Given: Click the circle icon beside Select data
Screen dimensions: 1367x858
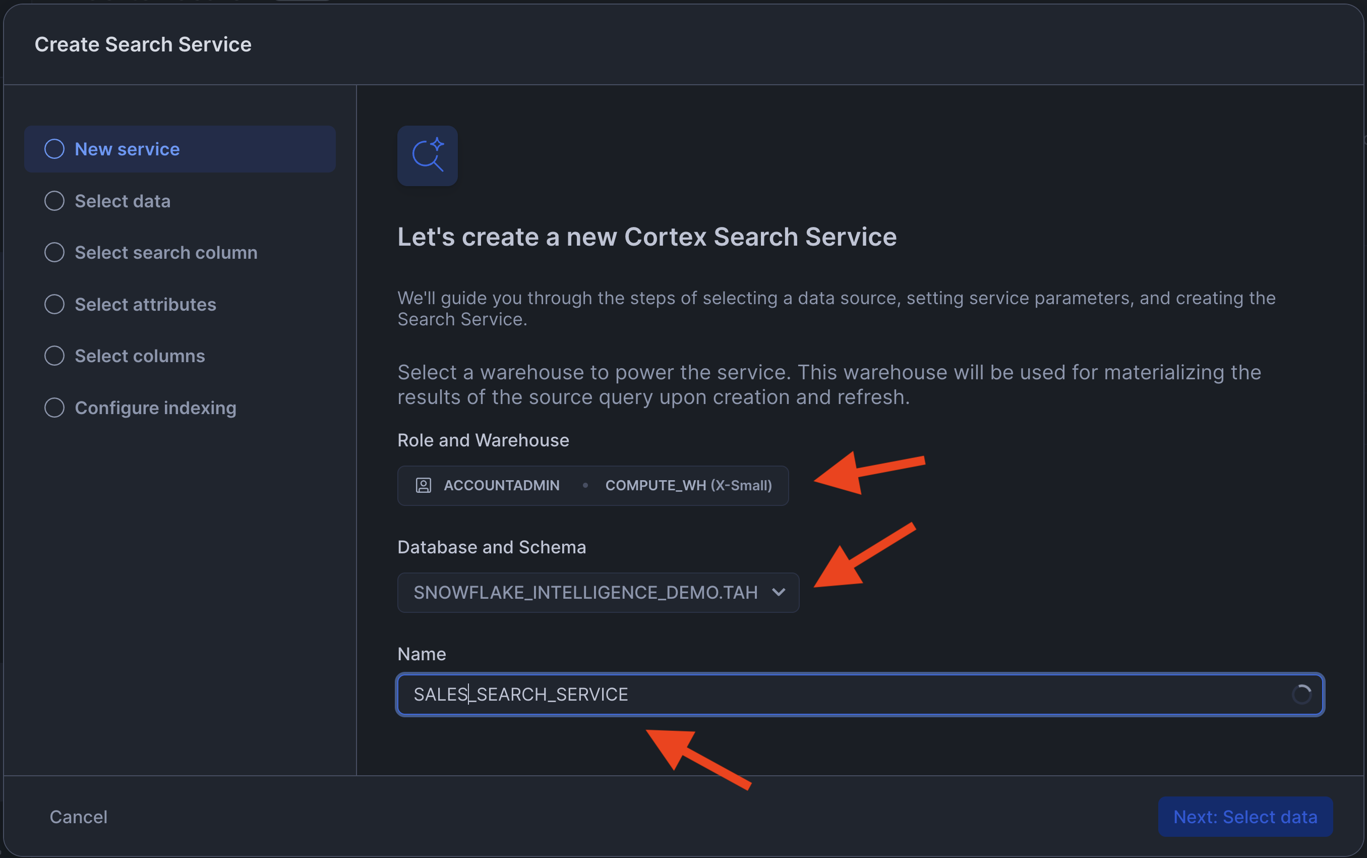Looking at the screenshot, I should [x=54, y=201].
